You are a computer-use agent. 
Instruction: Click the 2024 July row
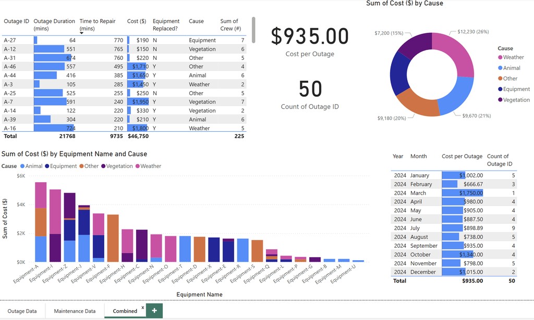[454, 228]
